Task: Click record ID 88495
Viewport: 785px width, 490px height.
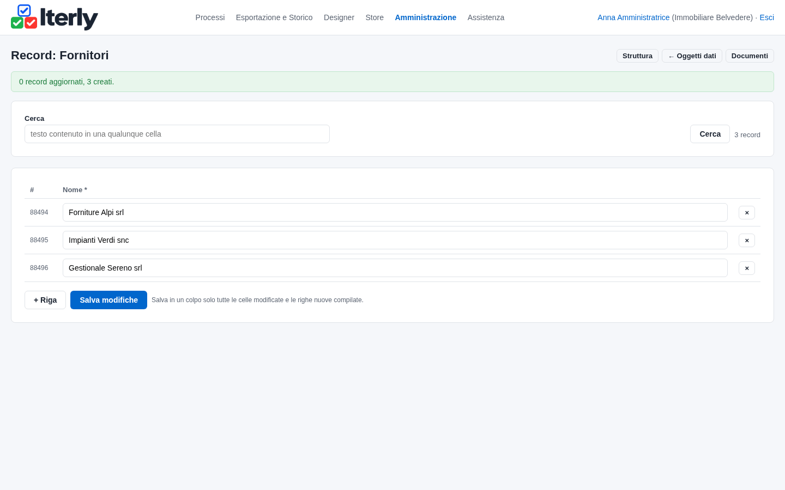Action: (x=39, y=240)
